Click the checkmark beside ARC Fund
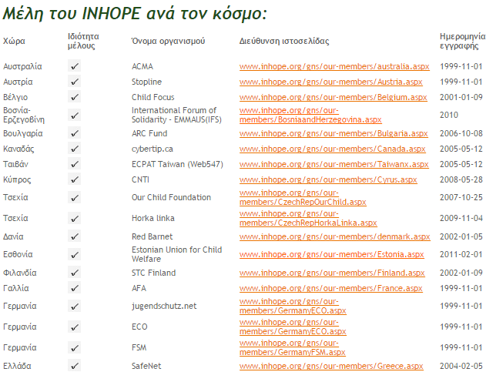Screen dimensions: 486x372 [74, 133]
